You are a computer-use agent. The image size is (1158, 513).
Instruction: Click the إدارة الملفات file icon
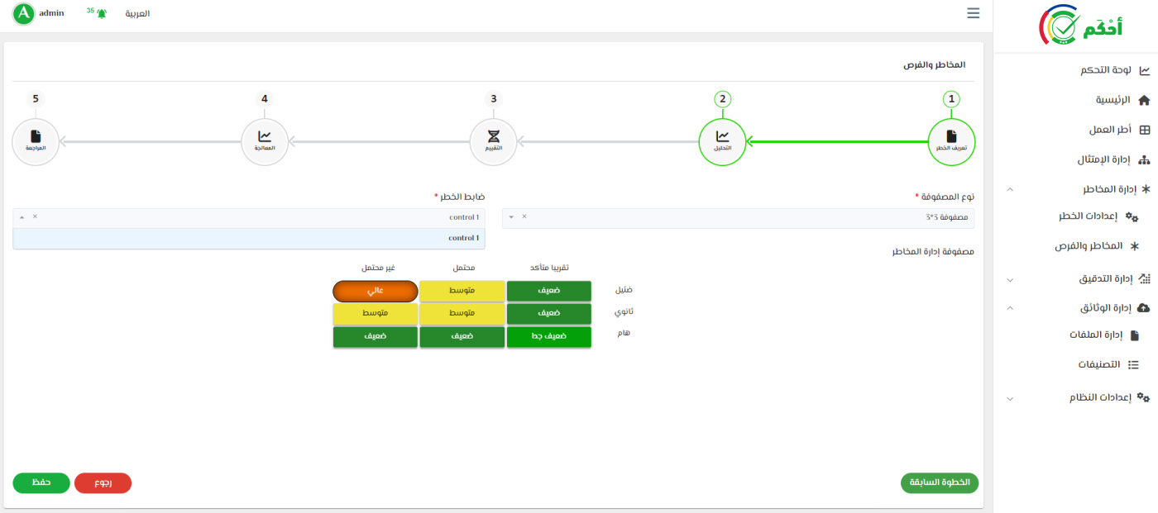click(1135, 335)
